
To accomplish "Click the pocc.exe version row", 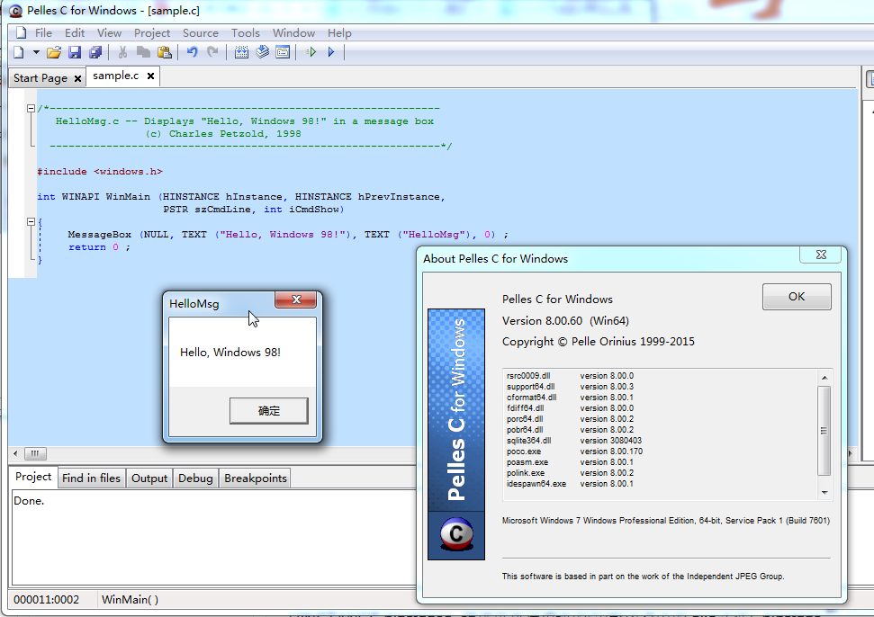I will point(574,452).
